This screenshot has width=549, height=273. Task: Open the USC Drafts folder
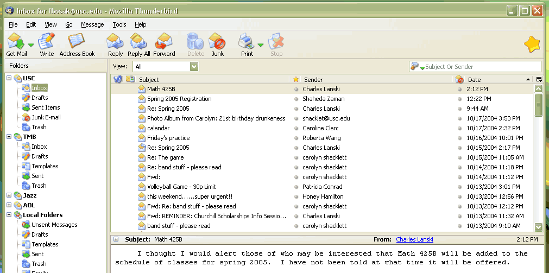tap(40, 98)
